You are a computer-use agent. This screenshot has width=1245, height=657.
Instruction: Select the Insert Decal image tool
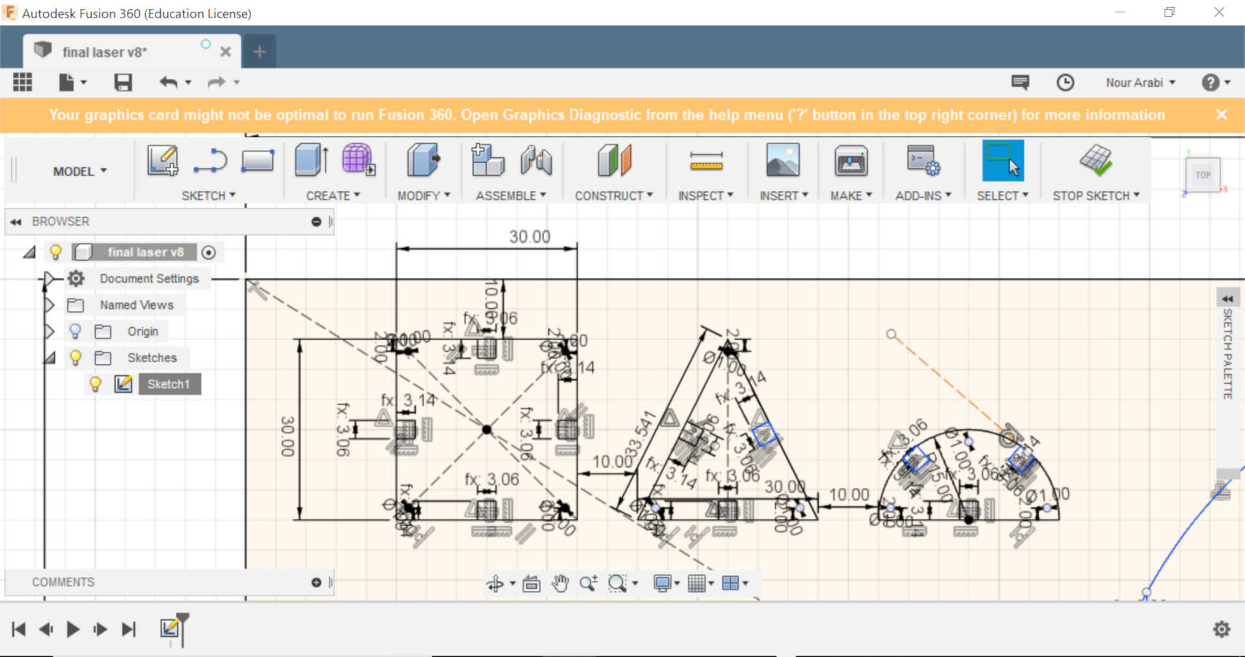point(783,161)
